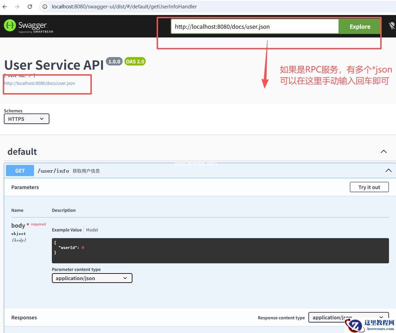396x333 pixels.
Task: Switch to the Model tab
Action: tap(92, 230)
